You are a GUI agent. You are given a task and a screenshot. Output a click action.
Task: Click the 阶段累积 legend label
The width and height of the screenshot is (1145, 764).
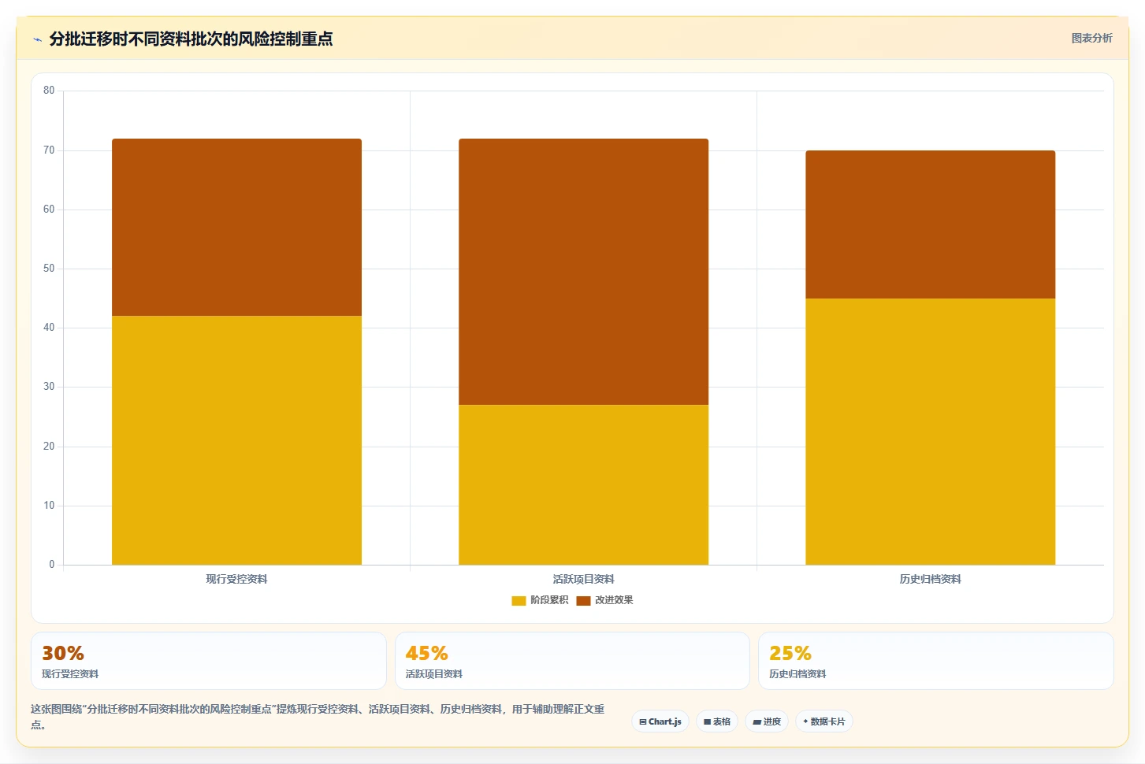point(549,600)
